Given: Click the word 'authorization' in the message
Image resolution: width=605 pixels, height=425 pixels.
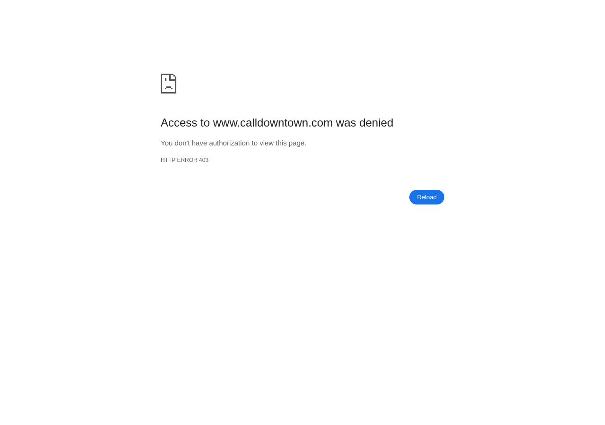Looking at the screenshot, I should click(x=229, y=143).
